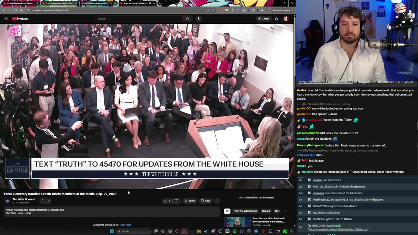Select the All filter chip
418x235 pixels.
[227, 211]
